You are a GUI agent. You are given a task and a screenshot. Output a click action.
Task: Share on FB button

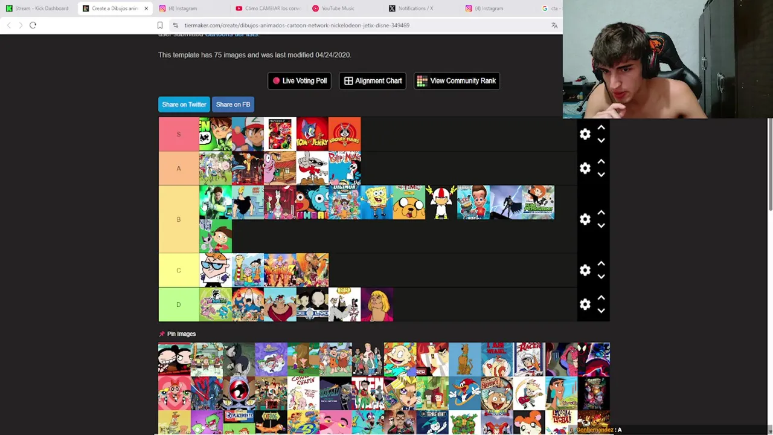pyautogui.click(x=233, y=105)
